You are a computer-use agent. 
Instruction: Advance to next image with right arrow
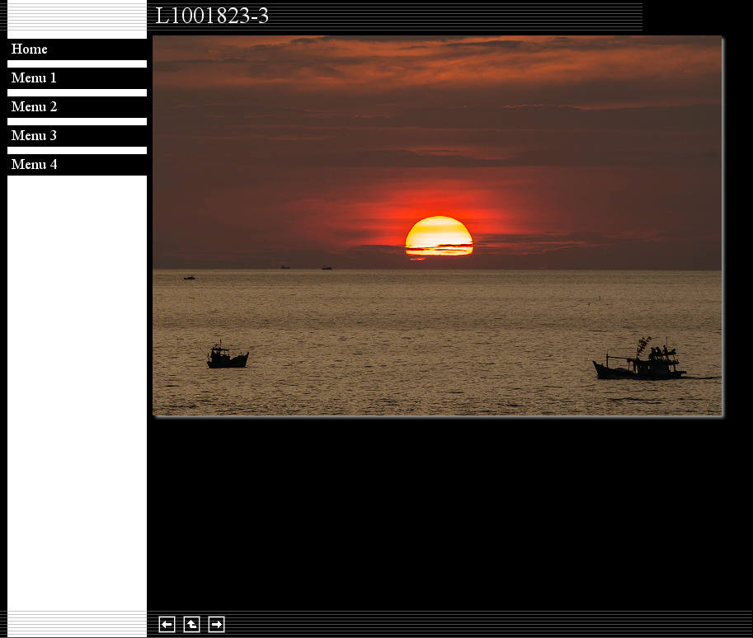point(216,625)
